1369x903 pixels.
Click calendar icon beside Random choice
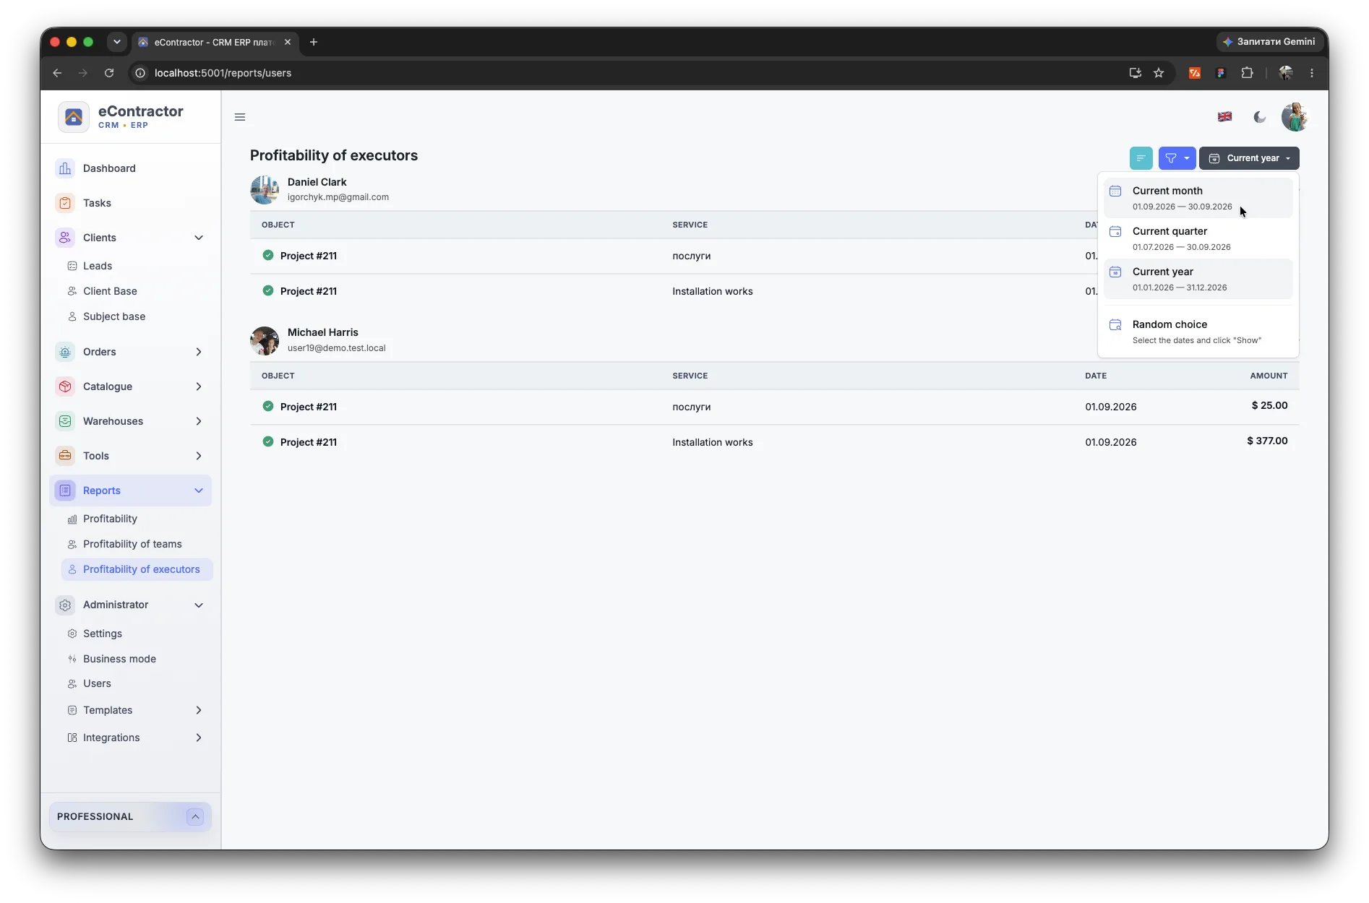coord(1115,325)
